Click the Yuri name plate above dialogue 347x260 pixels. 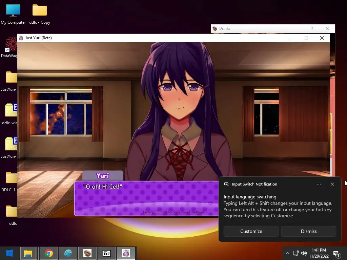[x=103, y=176]
